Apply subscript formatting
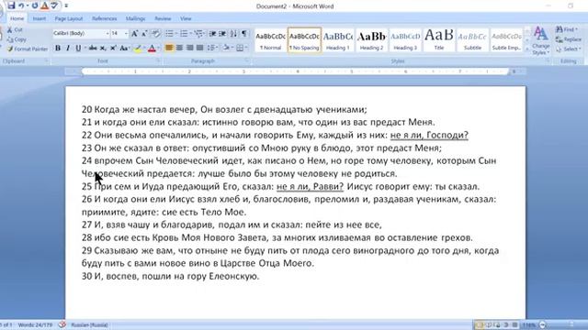The image size is (588, 330). (x=103, y=48)
